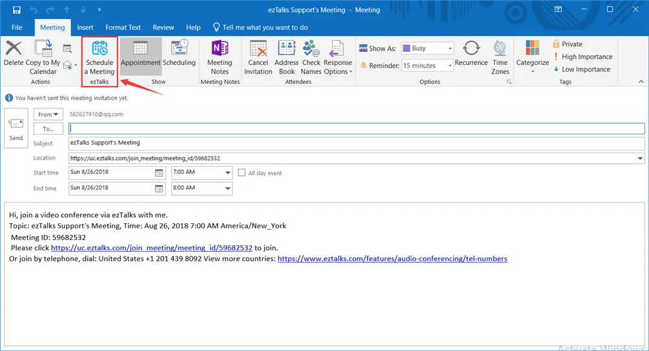The height and width of the screenshot is (351, 649).
Task: Send the meeting invitation
Action: click(x=16, y=128)
